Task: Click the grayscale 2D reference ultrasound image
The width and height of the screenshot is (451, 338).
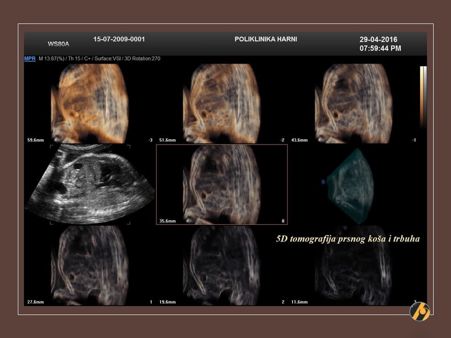Action: coord(90,184)
